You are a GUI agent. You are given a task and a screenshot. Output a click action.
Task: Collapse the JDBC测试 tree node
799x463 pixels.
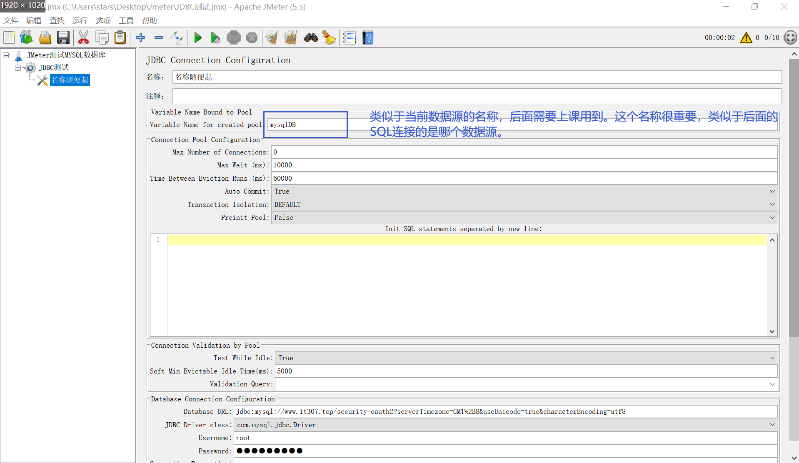(x=17, y=67)
